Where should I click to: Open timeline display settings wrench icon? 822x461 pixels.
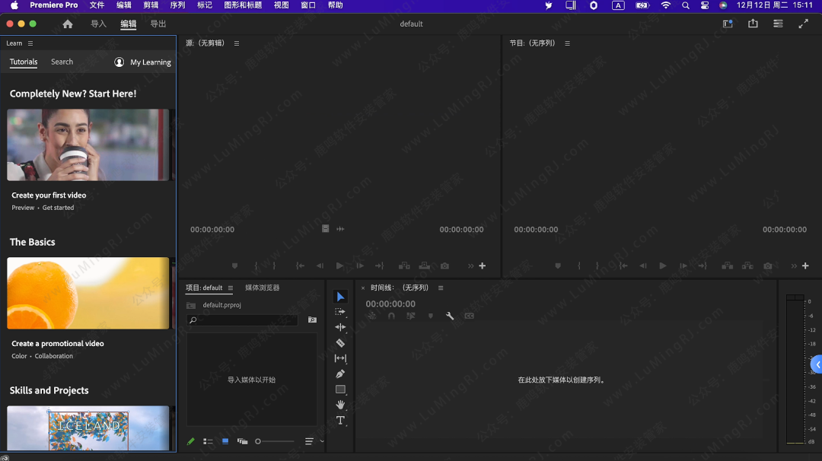click(x=450, y=316)
